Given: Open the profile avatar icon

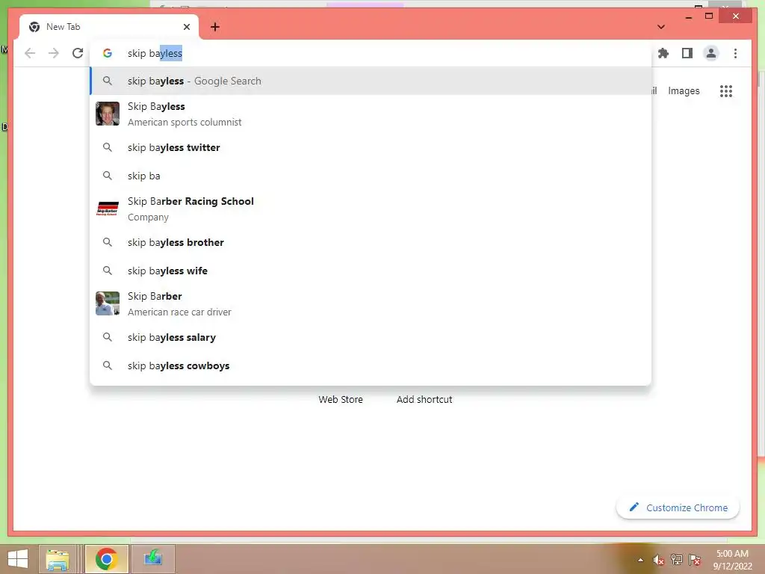Looking at the screenshot, I should 711,53.
